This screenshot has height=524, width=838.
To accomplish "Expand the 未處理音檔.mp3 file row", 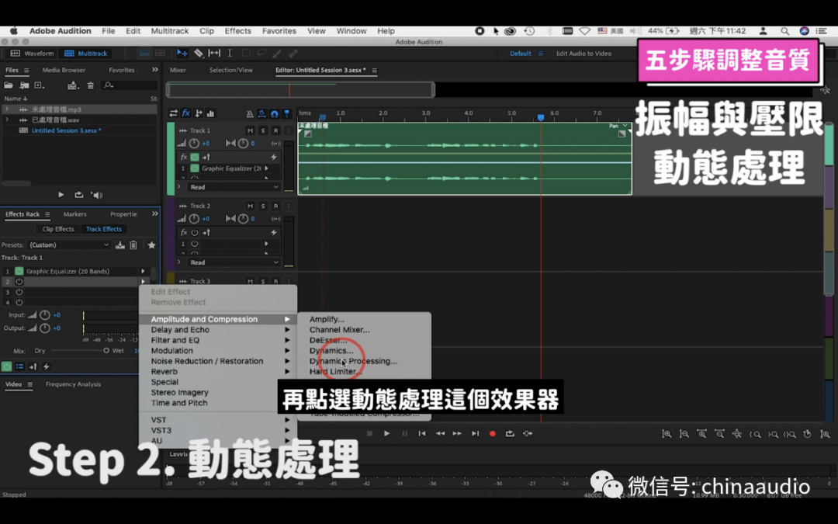I will 6,109.
